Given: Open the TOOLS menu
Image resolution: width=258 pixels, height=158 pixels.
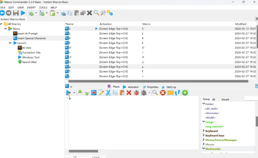Looking at the screenshot, I should click(43, 7).
